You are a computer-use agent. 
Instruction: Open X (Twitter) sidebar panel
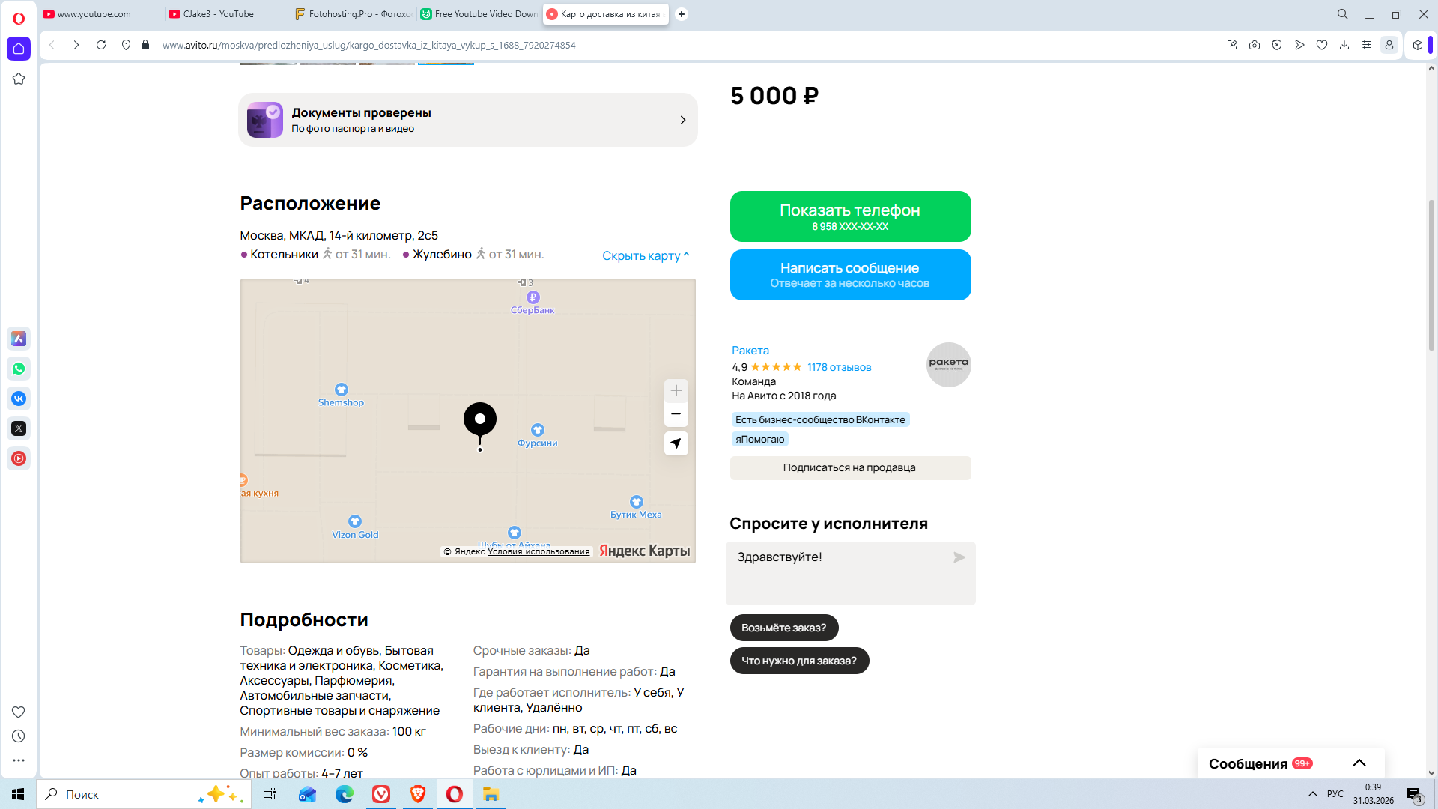[19, 428]
